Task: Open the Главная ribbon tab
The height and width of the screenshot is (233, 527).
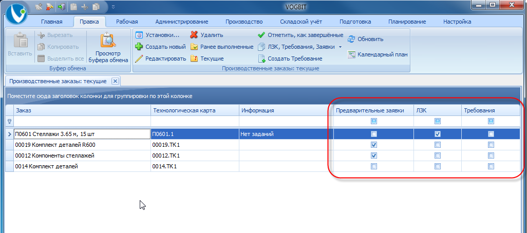Action: 52,22
